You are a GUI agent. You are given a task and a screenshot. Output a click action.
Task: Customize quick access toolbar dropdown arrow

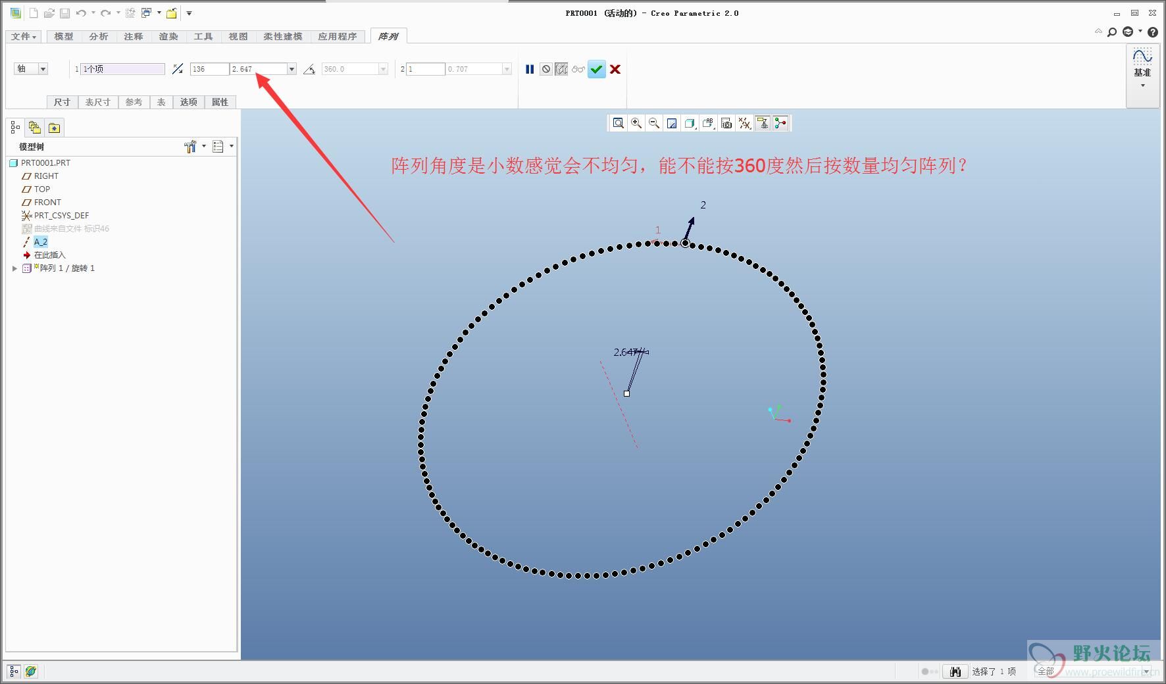tap(189, 13)
